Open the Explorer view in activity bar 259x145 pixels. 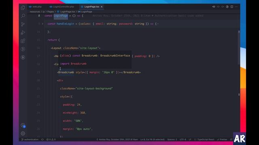click(23, 8)
